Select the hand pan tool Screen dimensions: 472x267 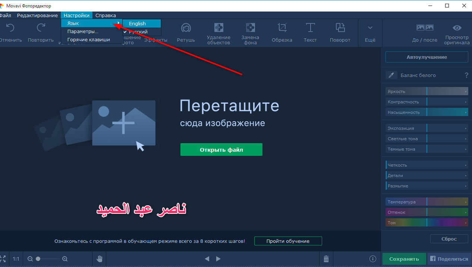pyautogui.click(x=100, y=259)
